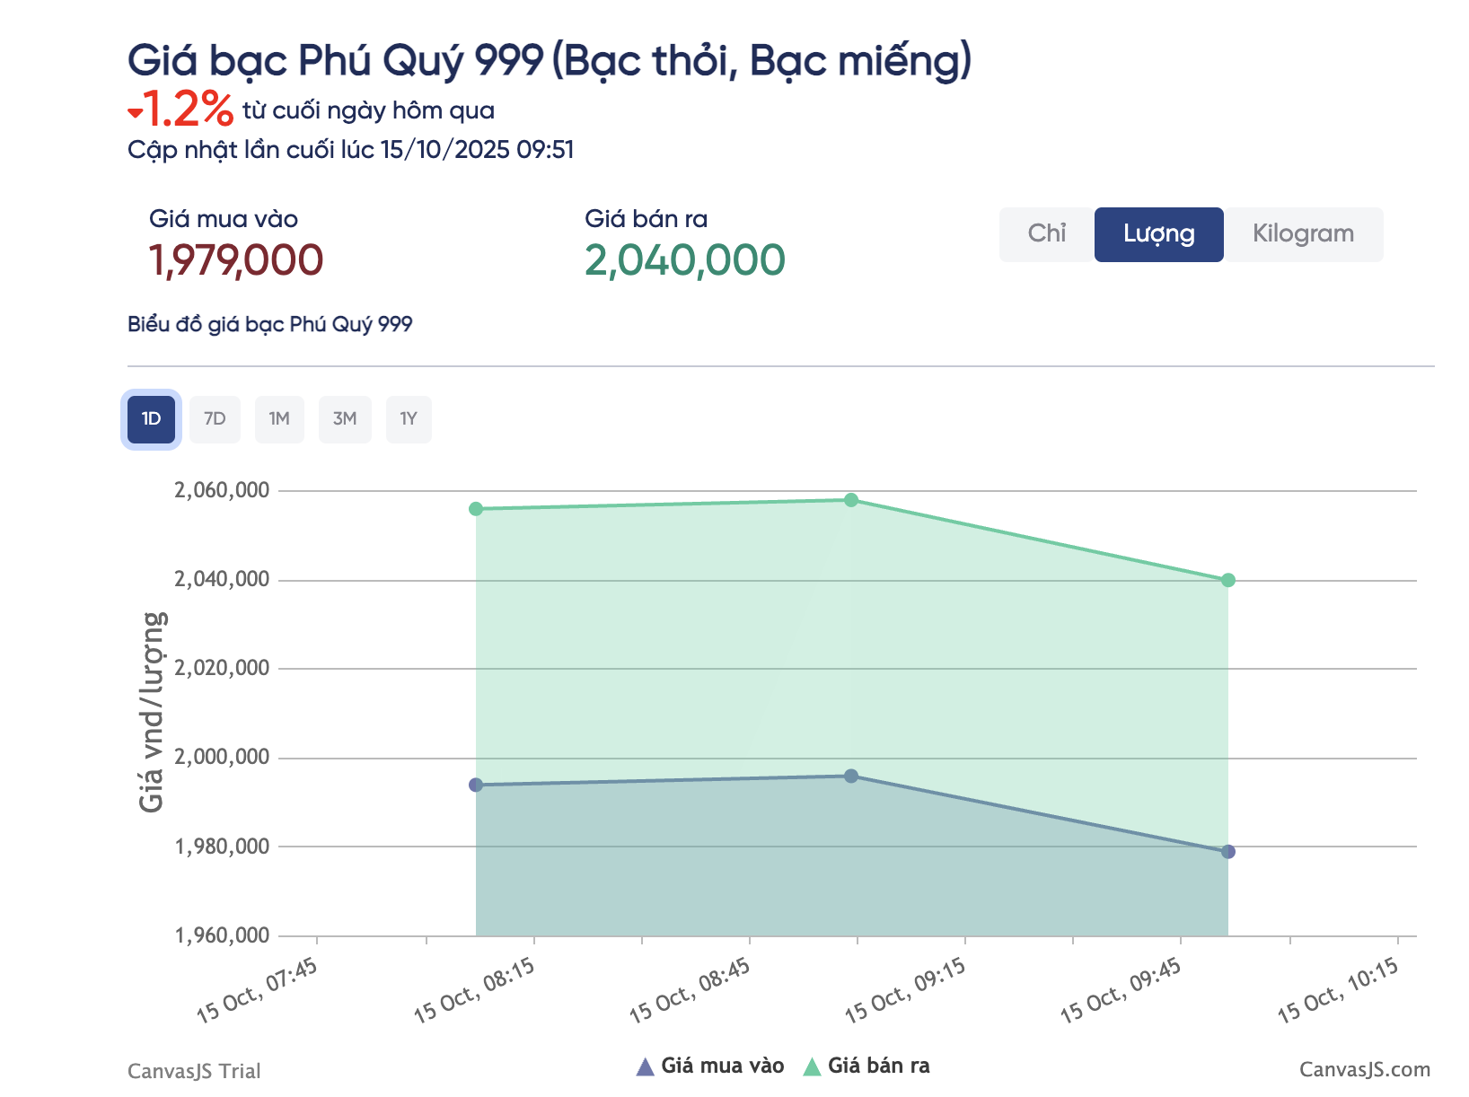Switch to the Lượng unit tab
The height and width of the screenshot is (1097, 1469).
click(1158, 234)
